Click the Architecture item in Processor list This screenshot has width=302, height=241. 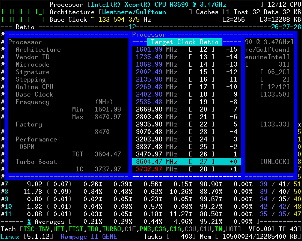38,50
